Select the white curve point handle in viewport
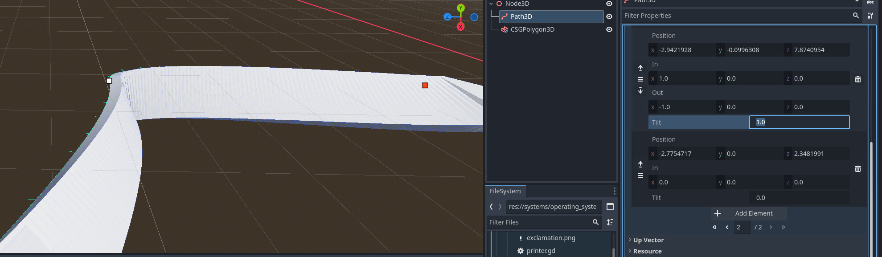This screenshot has height=257, width=882. tap(109, 81)
